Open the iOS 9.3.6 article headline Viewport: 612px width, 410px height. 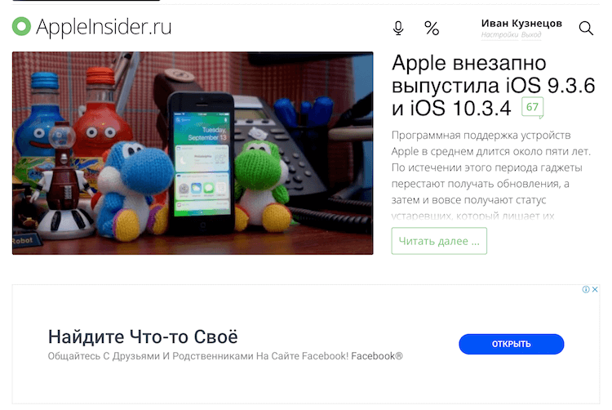[494, 86]
